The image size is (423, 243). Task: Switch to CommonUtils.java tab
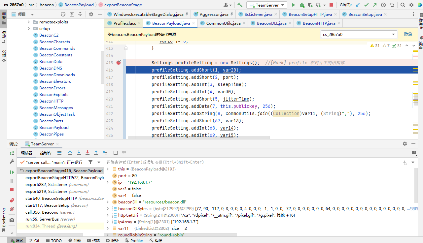(224, 23)
